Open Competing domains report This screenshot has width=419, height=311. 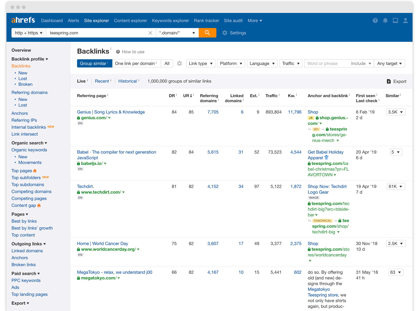pyautogui.click(x=31, y=192)
